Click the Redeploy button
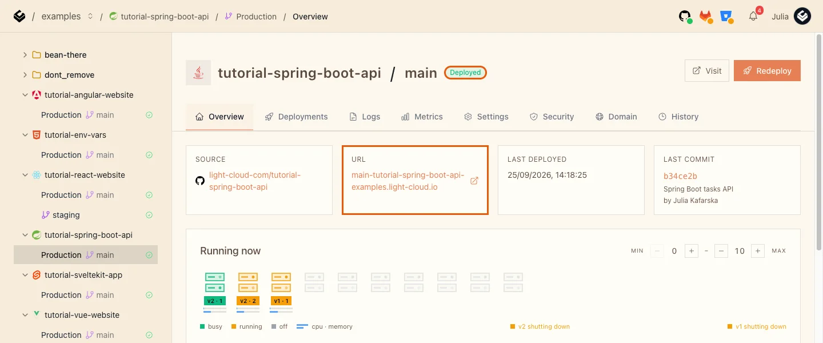The width and height of the screenshot is (823, 343). coord(767,71)
